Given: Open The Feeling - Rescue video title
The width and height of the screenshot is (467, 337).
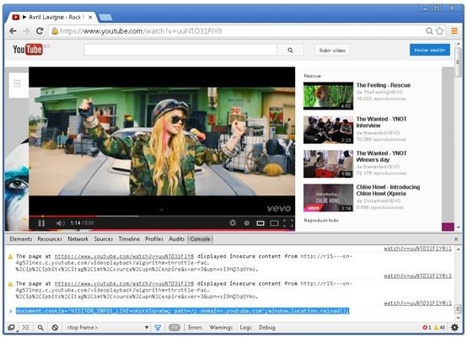Looking at the screenshot, I should click(x=384, y=85).
